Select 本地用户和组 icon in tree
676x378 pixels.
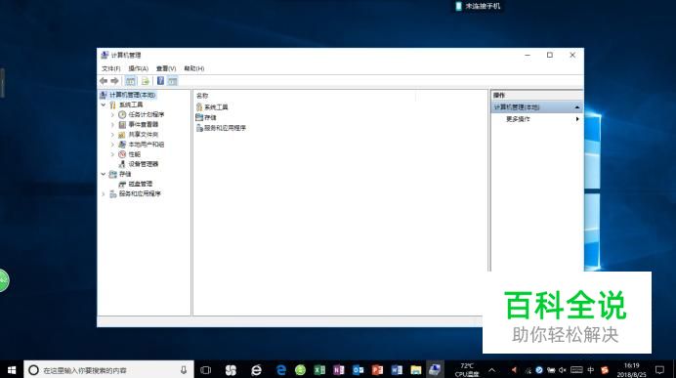(x=122, y=145)
